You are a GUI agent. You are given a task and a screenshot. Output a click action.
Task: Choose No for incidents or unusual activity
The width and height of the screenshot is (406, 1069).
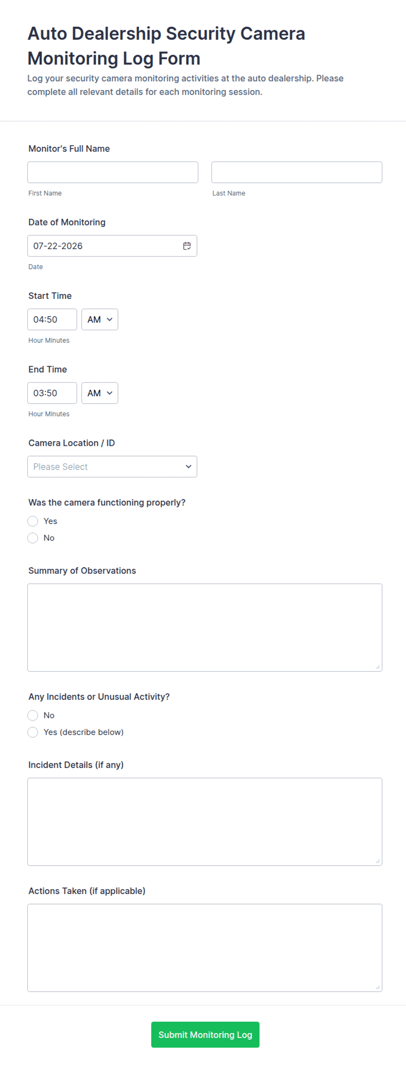coord(33,715)
